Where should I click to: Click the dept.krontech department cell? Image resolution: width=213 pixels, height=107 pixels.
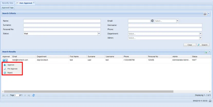42,60
